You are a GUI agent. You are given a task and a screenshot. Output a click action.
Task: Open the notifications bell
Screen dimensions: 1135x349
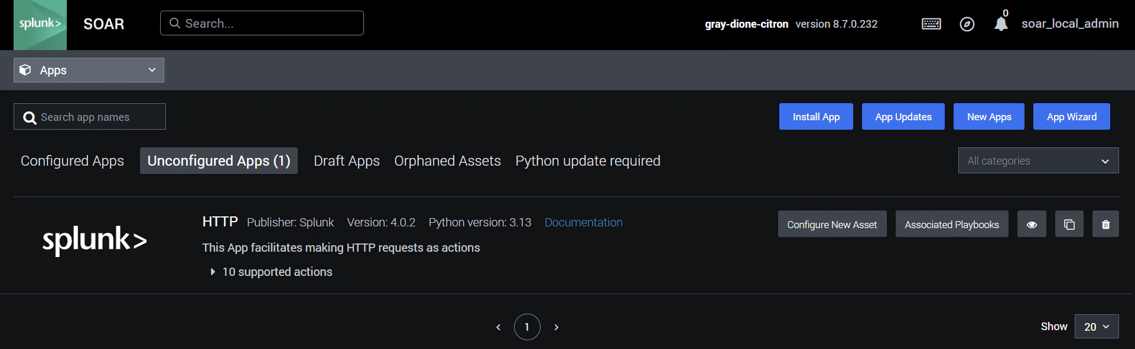[1001, 24]
